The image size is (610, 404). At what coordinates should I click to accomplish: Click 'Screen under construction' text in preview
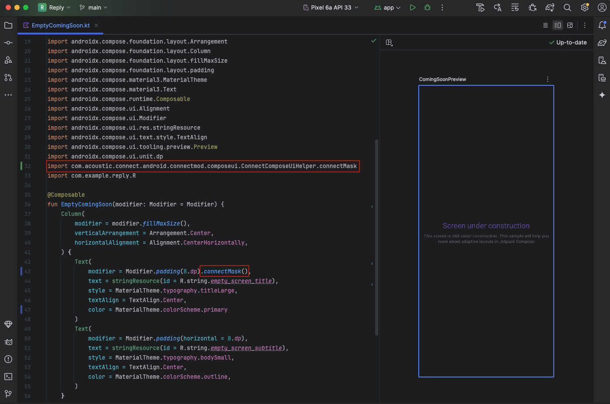coord(486,226)
